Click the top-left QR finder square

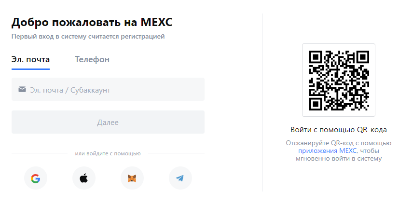[316, 57]
